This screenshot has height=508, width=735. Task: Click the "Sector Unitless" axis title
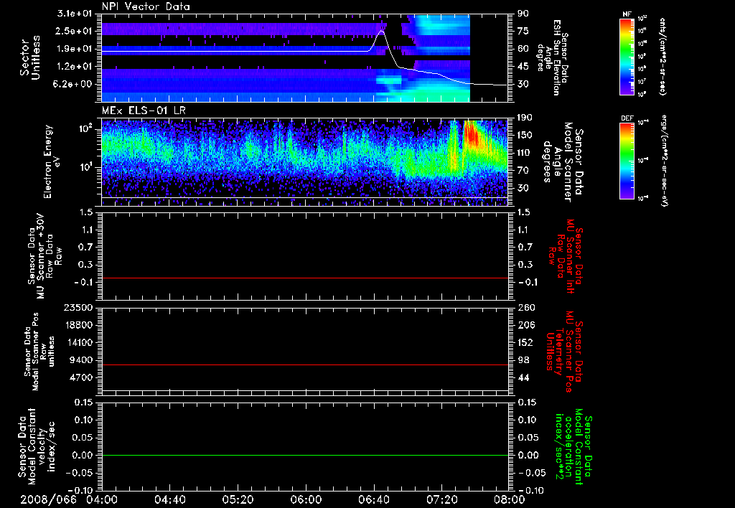tap(30, 57)
